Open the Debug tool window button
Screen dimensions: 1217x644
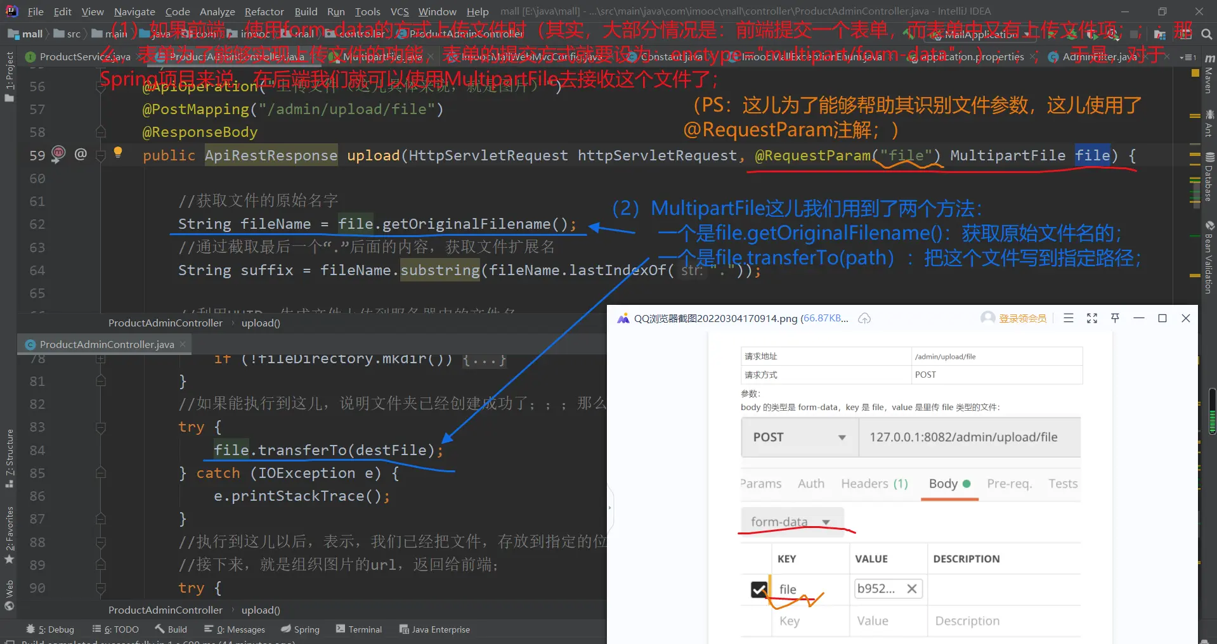[50, 629]
